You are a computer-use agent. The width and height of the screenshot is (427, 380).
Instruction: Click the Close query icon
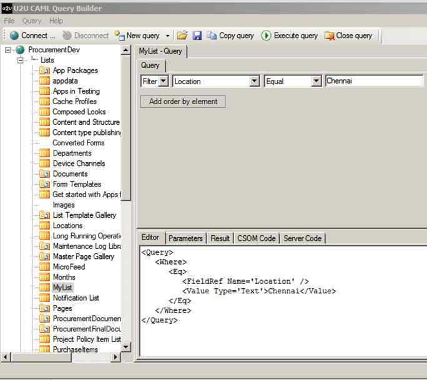329,36
